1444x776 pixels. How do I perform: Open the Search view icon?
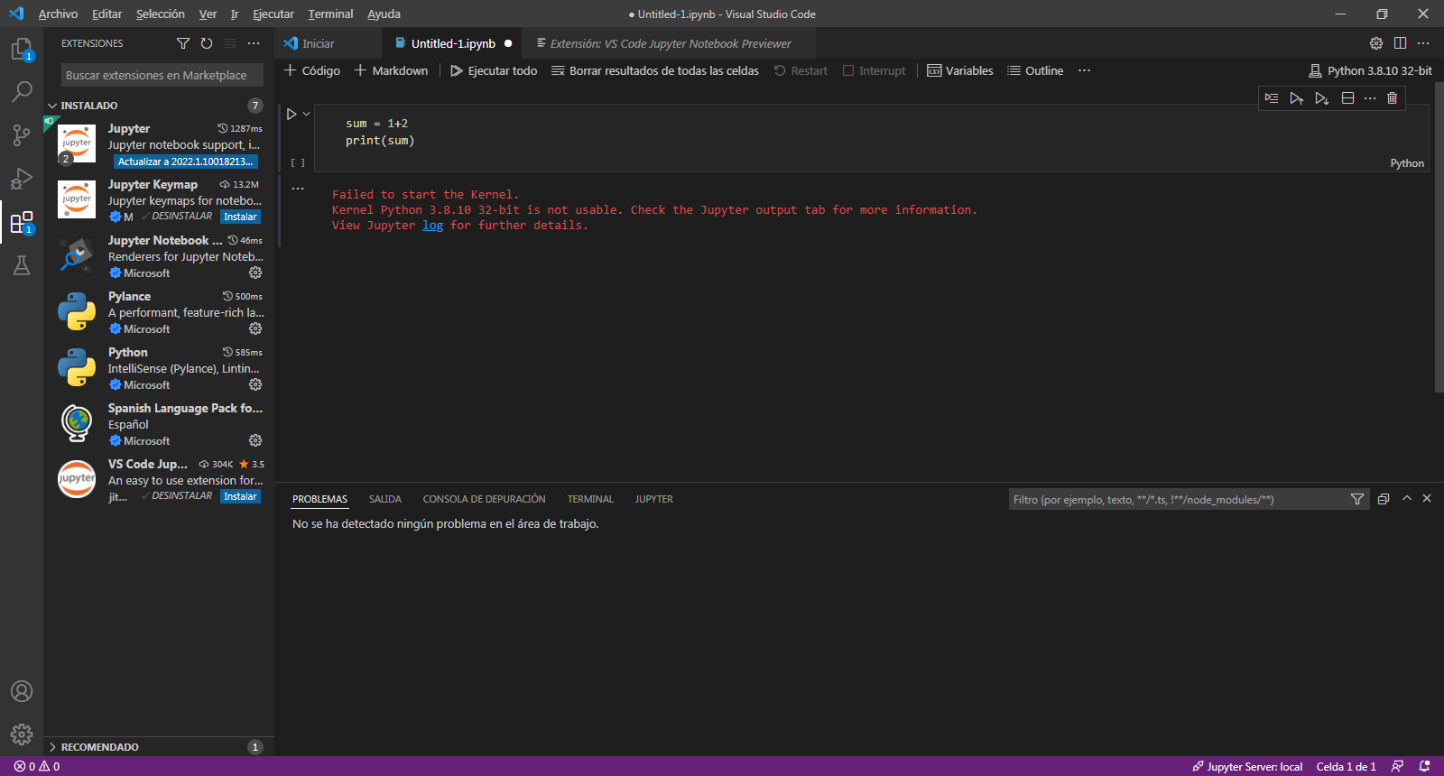pyautogui.click(x=22, y=91)
